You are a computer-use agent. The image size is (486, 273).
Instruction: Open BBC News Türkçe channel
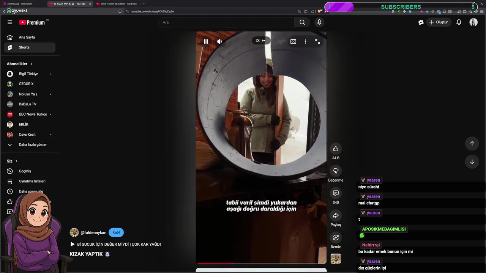[30, 114]
